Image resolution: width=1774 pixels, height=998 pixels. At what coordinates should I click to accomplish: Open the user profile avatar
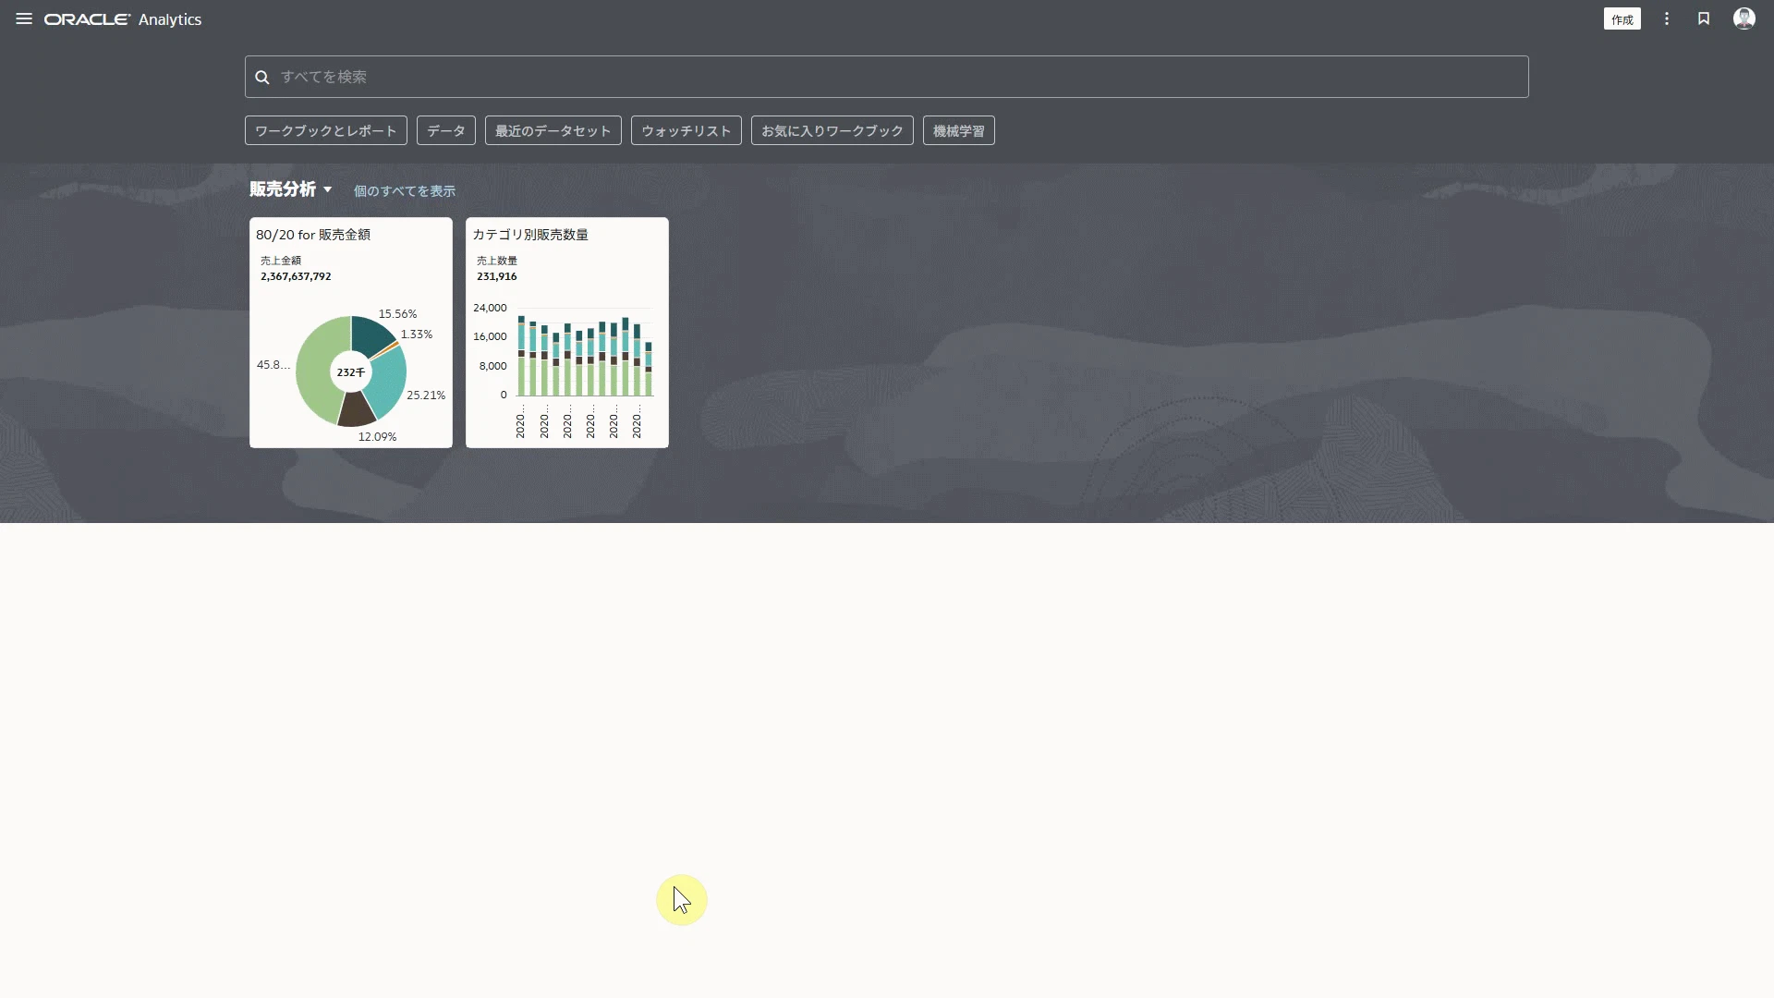coord(1744,18)
